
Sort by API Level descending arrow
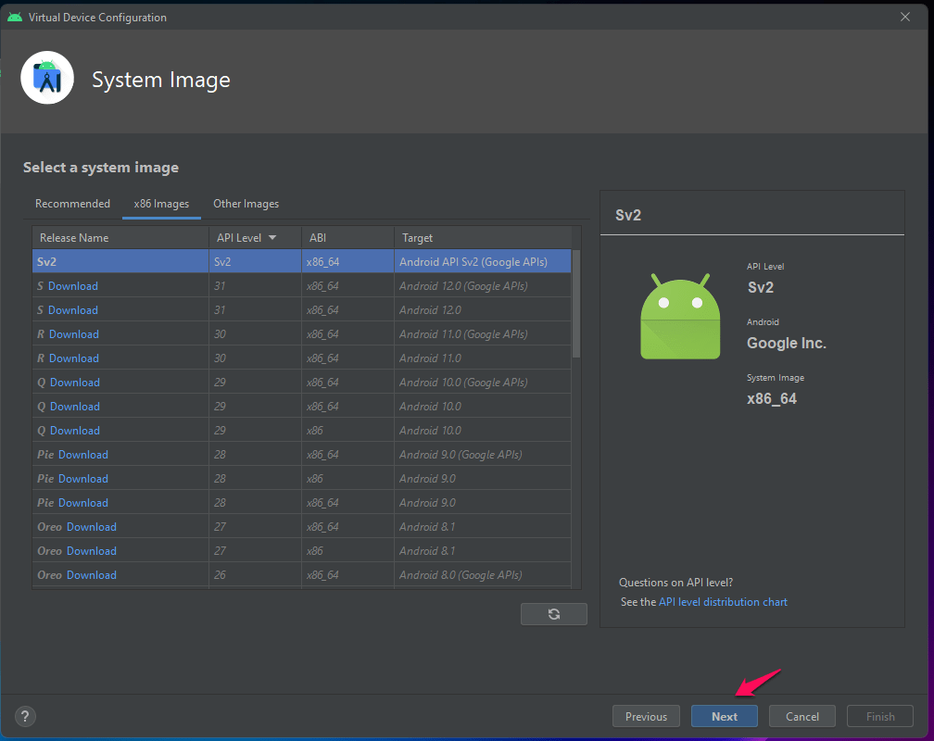(x=272, y=238)
